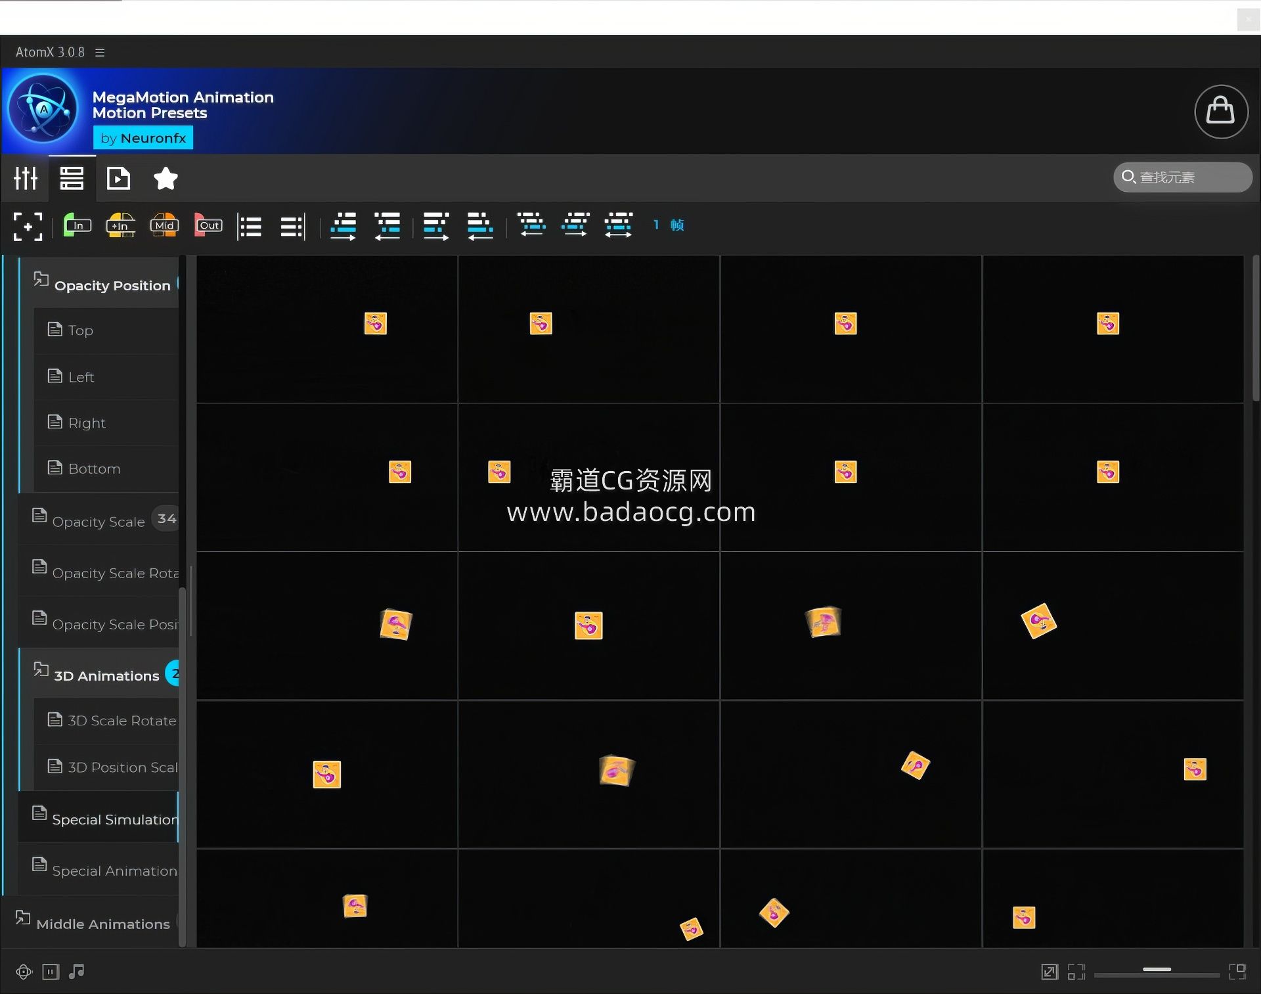Open the AtomX hamburger menu
Screen dimensions: 1261x994
100,53
